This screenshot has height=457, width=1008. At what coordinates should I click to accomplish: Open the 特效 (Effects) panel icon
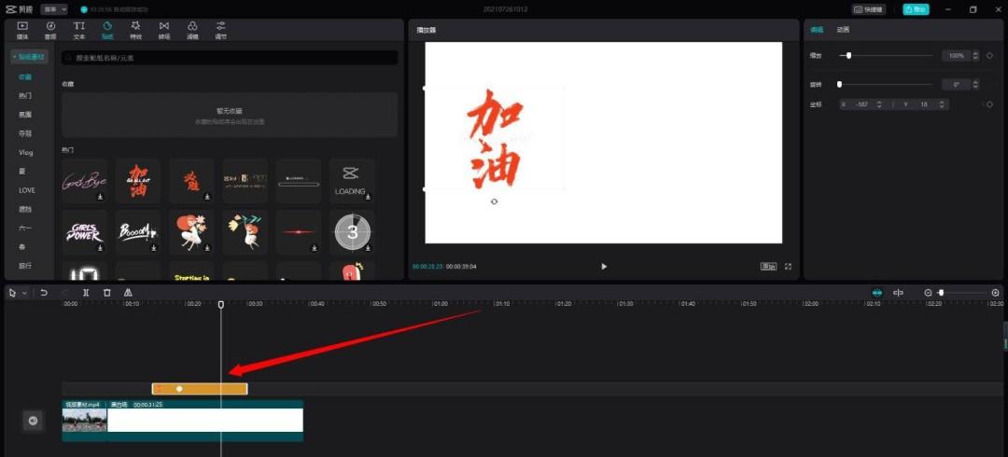[x=135, y=30]
